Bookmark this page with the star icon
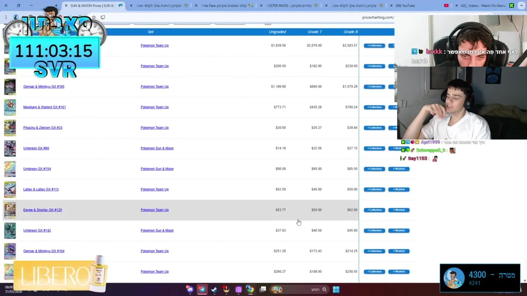The width and height of the screenshot is (527, 296). point(94,17)
